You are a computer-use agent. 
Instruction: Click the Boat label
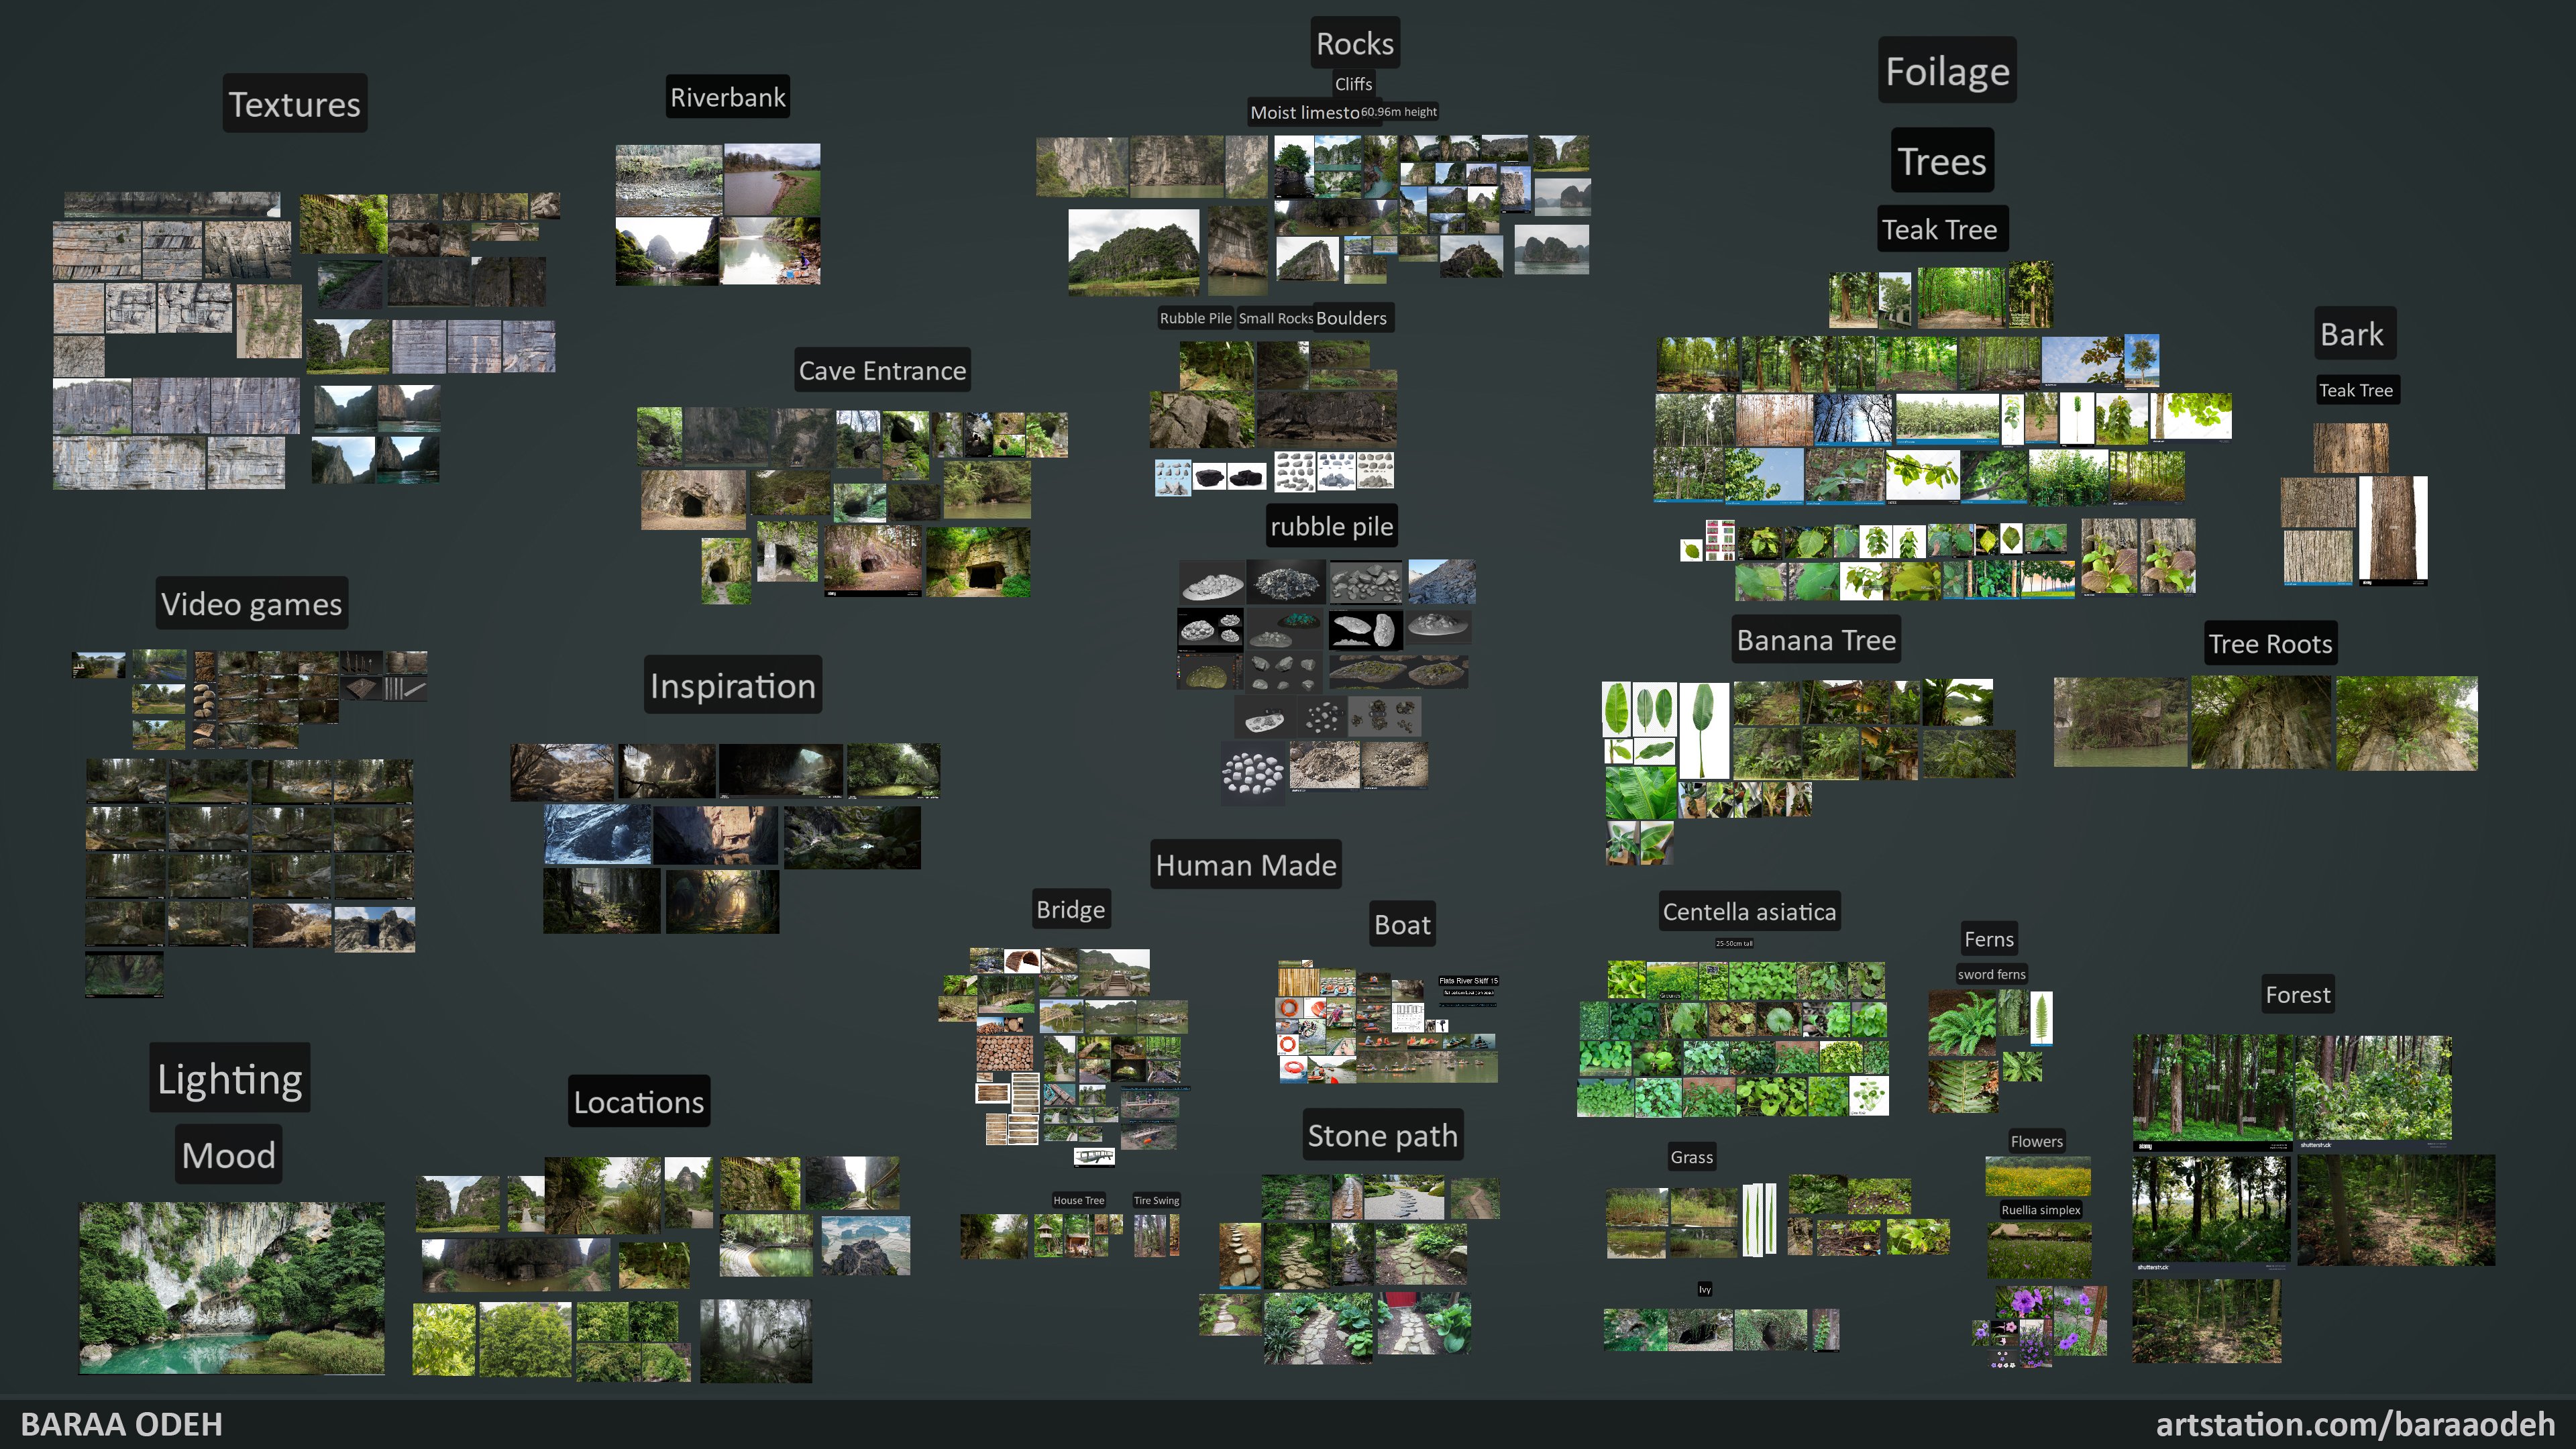(1402, 924)
